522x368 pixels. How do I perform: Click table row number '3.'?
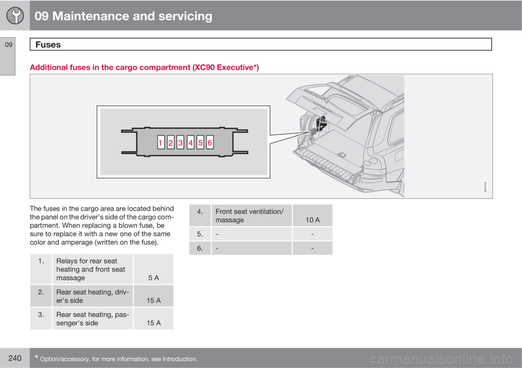click(x=41, y=314)
